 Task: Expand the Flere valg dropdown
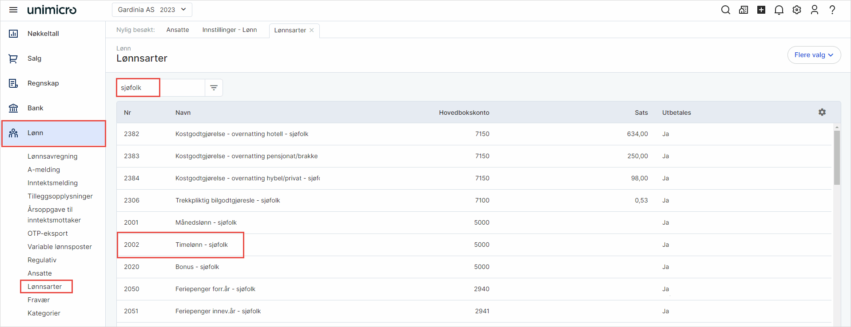(x=814, y=55)
